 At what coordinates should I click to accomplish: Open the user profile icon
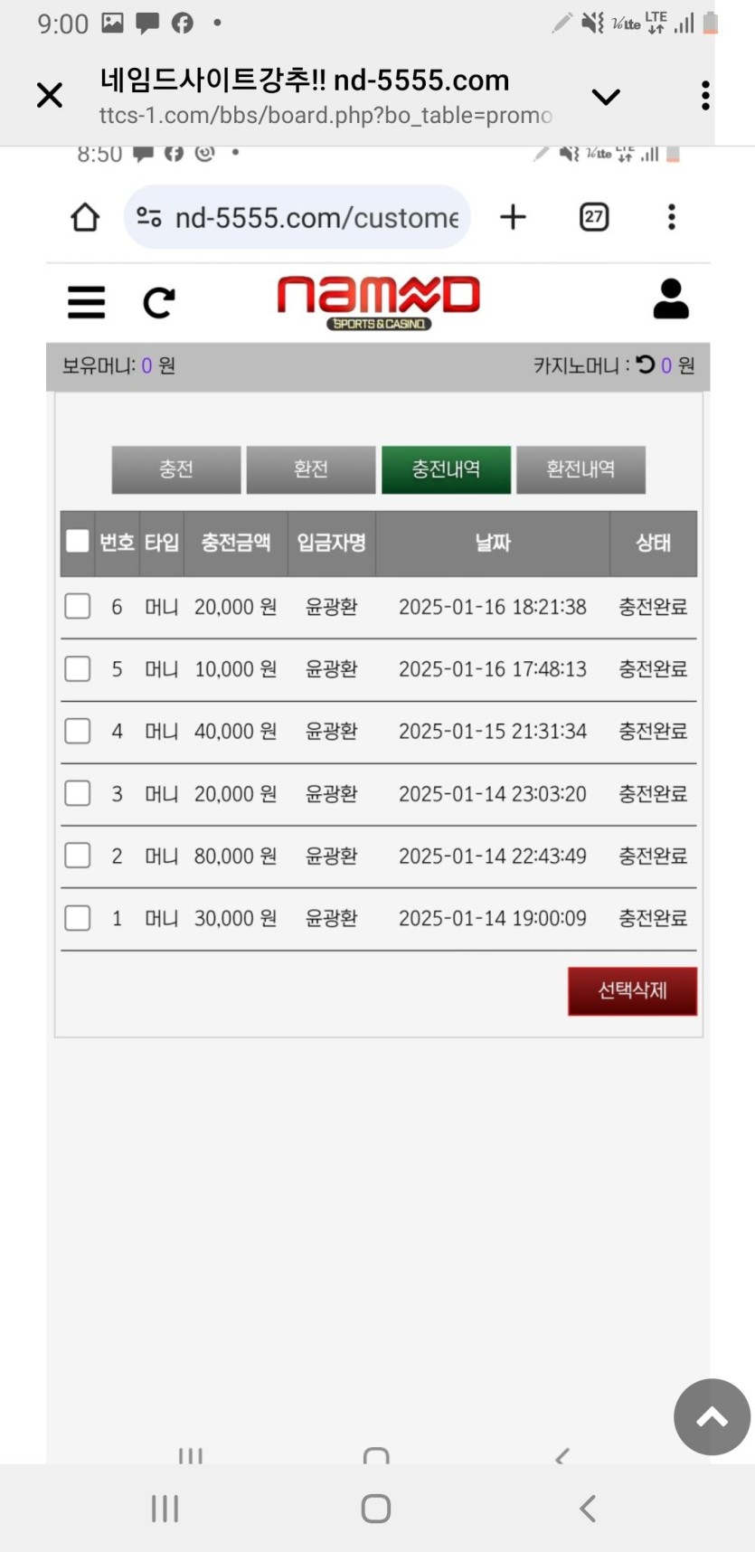tap(671, 299)
